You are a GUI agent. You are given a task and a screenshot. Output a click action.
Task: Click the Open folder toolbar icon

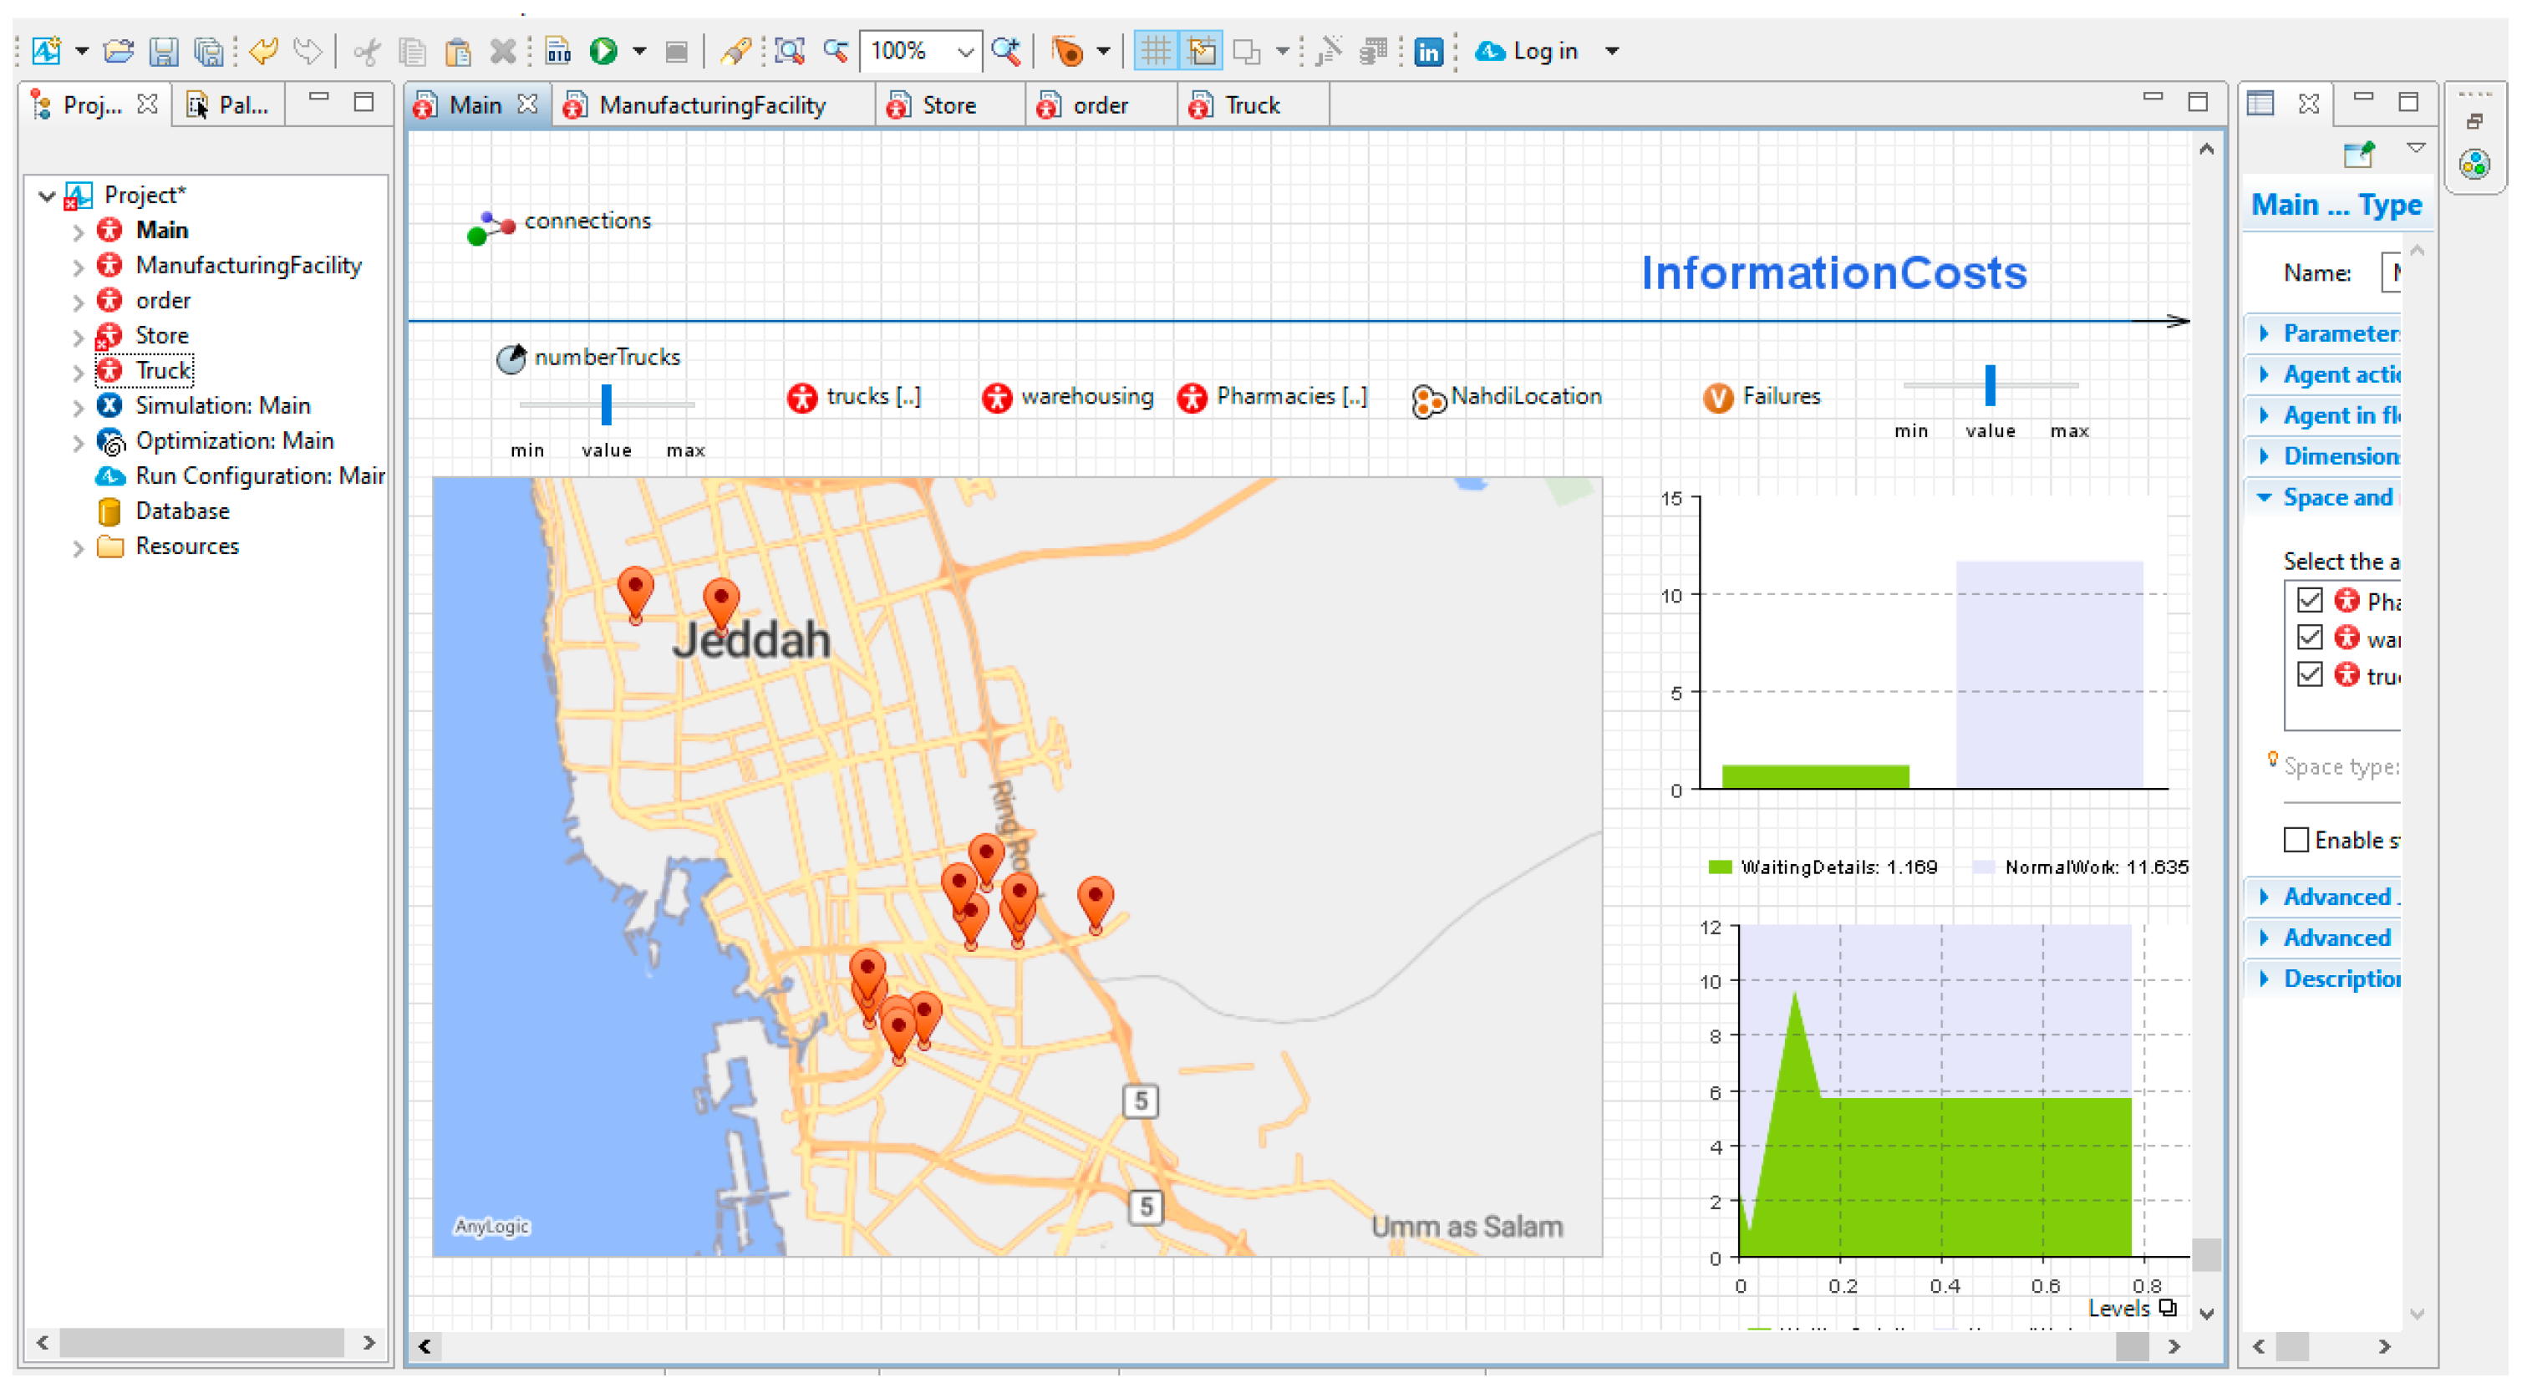[119, 51]
